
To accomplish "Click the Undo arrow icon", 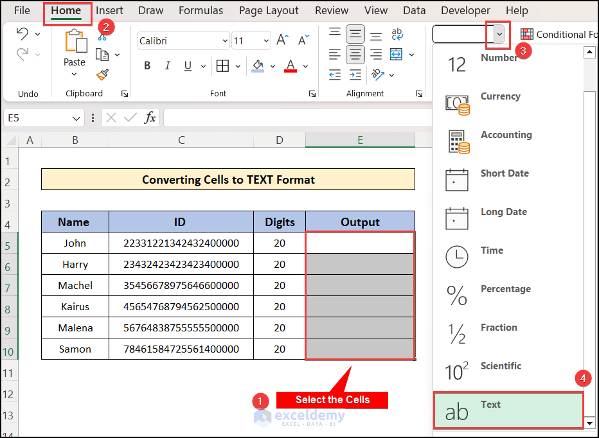I will click(x=22, y=35).
